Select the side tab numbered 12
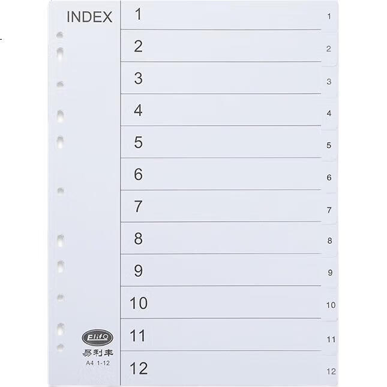 point(331,371)
